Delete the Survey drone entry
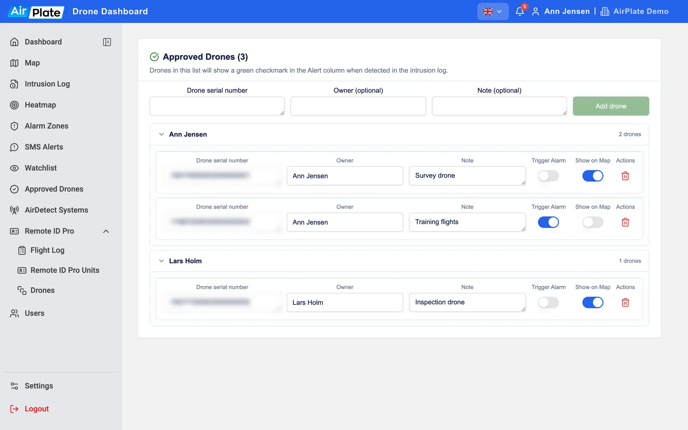Viewport: 688px width, 430px height. [x=625, y=176]
